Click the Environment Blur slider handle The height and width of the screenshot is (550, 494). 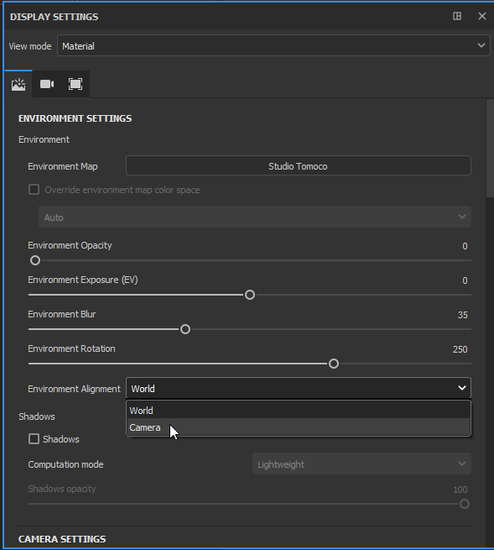pos(185,329)
